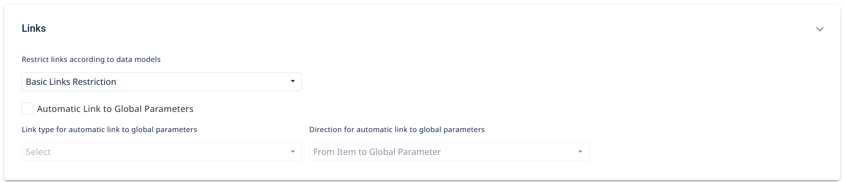
Task: Click the Basic Links Restriction value text
Action: coord(71,82)
